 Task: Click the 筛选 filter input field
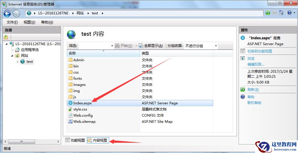coord(94,46)
